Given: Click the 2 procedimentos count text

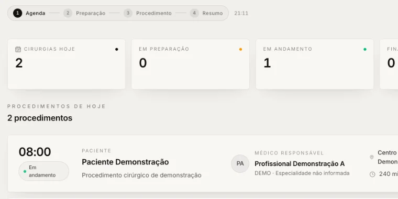Looking at the screenshot, I should [40, 118].
